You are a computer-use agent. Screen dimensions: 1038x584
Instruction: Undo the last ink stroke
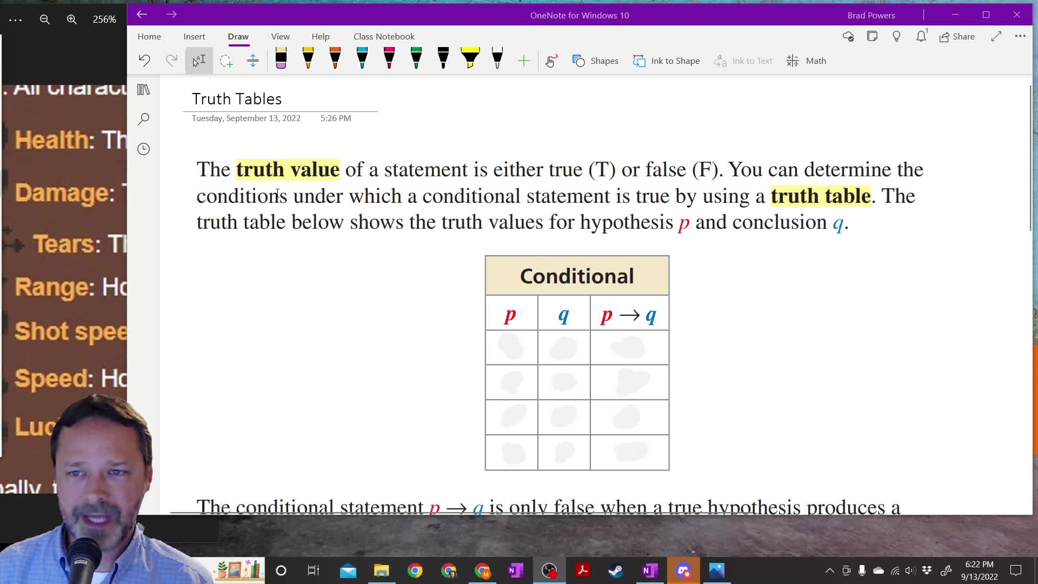[x=144, y=61]
